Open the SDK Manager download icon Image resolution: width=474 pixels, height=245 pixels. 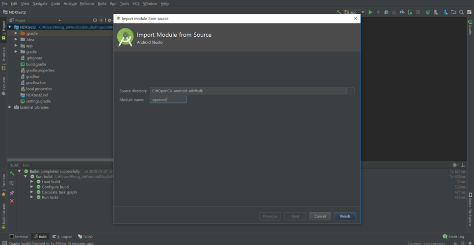point(446,12)
